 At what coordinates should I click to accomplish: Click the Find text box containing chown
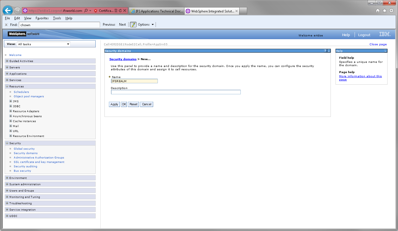tap(59, 25)
